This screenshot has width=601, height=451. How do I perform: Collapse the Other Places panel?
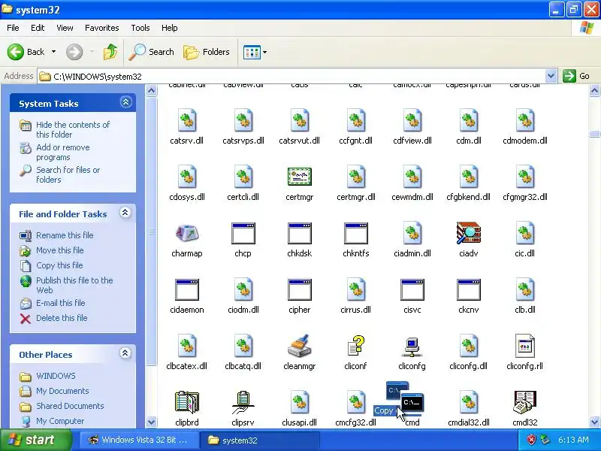125,353
